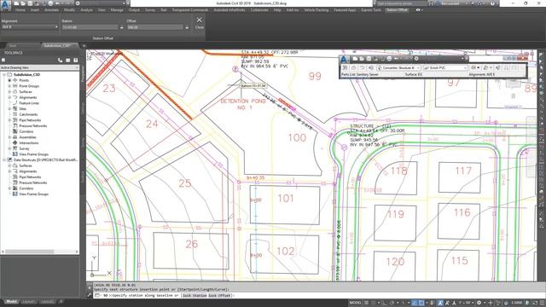Open the Autodesk Civil 3D application menu
The image size is (546, 307).
pyautogui.click(x=6, y=4)
